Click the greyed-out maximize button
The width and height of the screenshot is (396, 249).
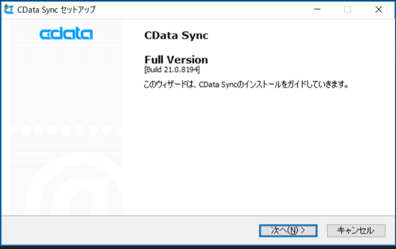pos(348,10)
